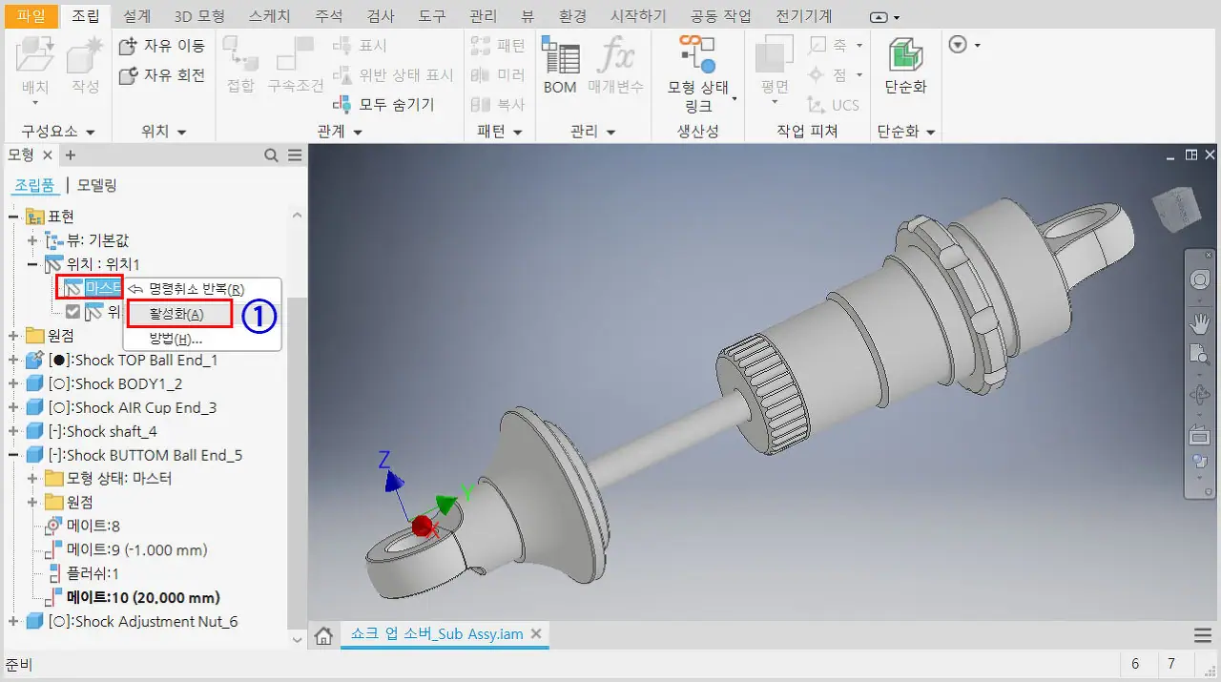Collapse the Shock BUTTOM Ball End_5 node
This screenshot has height=682, width=1221.
tap(13, 455)
